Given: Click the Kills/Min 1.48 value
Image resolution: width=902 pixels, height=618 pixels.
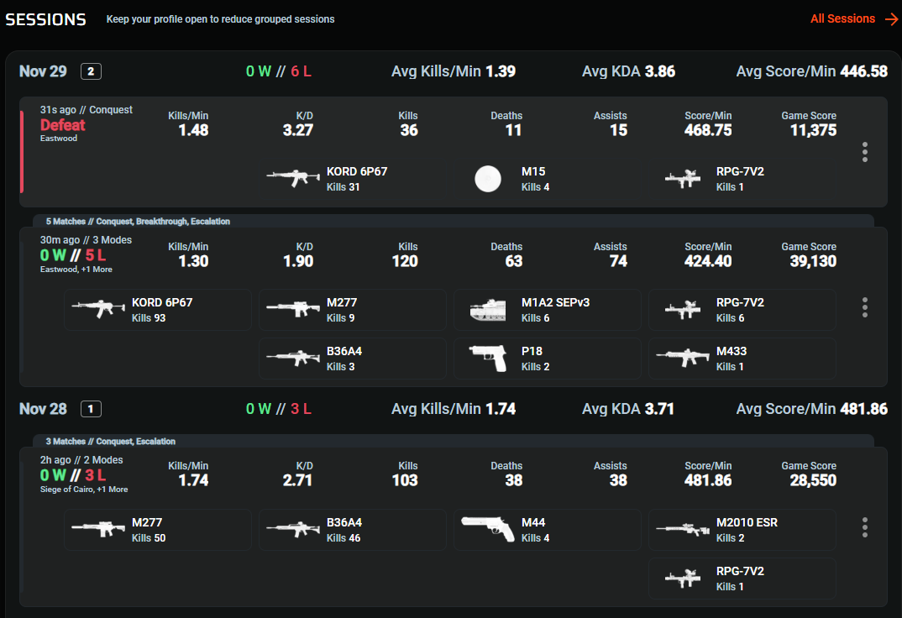Looking at the screenshot, I should (x=193, y=130).
